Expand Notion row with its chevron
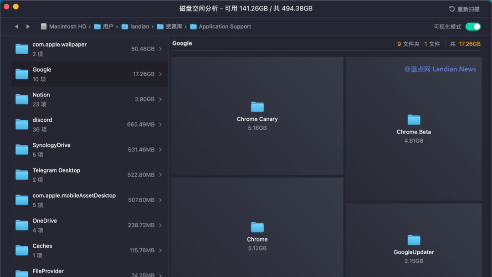492x277 pixels. pos(160,99)
